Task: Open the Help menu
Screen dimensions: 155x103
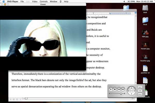Action: pos(66,2)
